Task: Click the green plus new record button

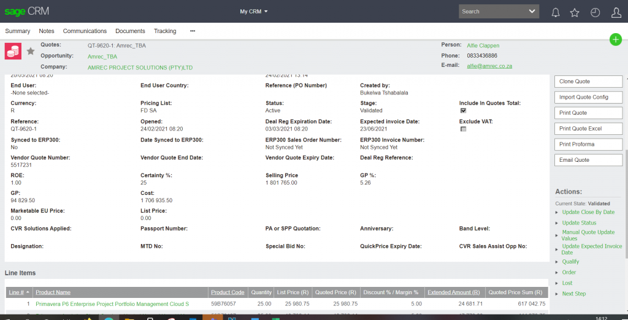Action: pos(616,39)
